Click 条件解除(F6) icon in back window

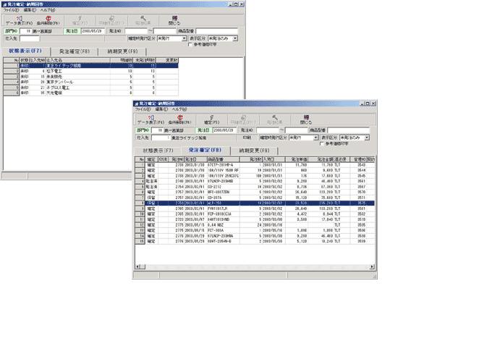(x=48, y=20)
